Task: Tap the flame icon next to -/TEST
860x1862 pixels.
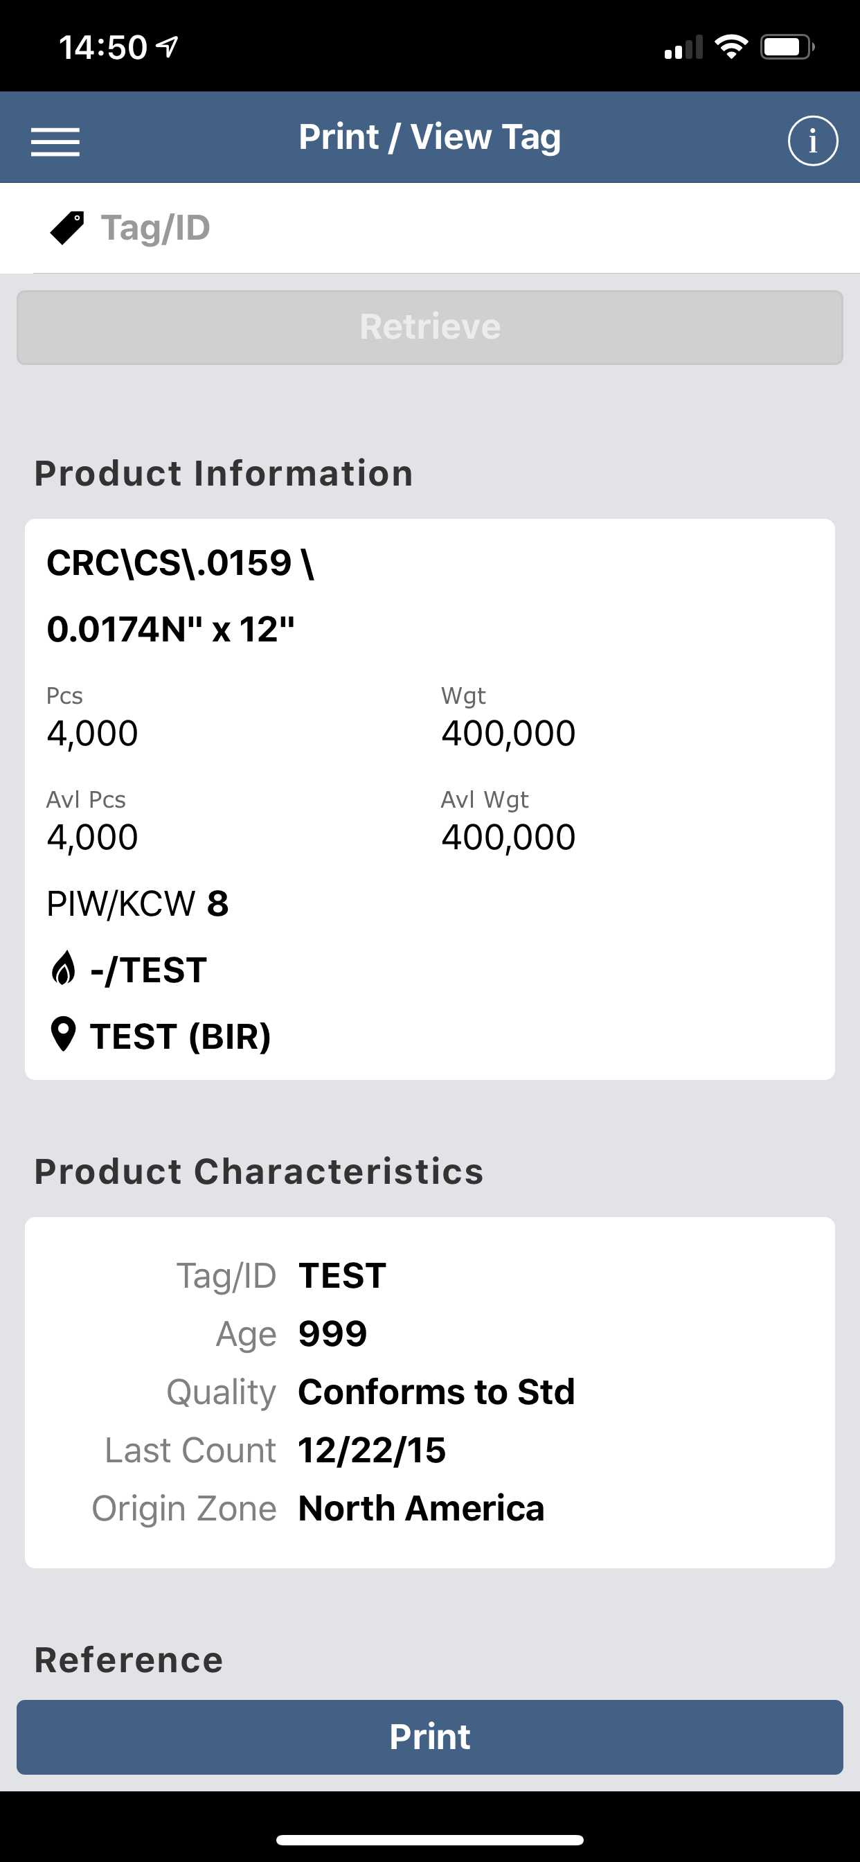Action: click(64, 968)
